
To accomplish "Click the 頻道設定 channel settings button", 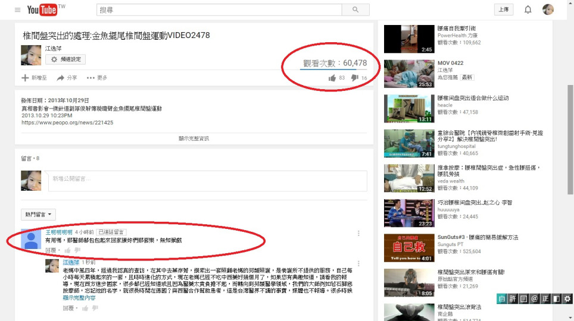I will tap(65, 59).
